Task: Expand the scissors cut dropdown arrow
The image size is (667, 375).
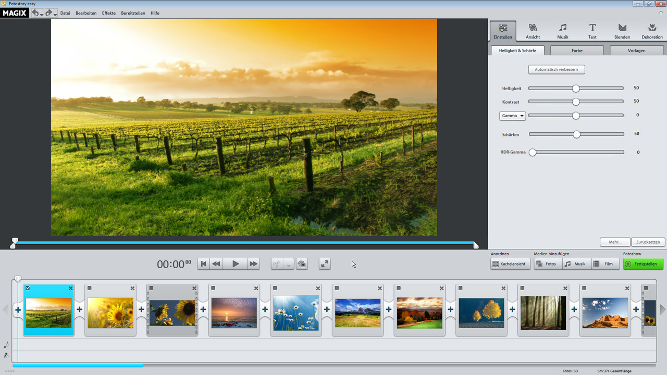Action: (x=289, y=265)
